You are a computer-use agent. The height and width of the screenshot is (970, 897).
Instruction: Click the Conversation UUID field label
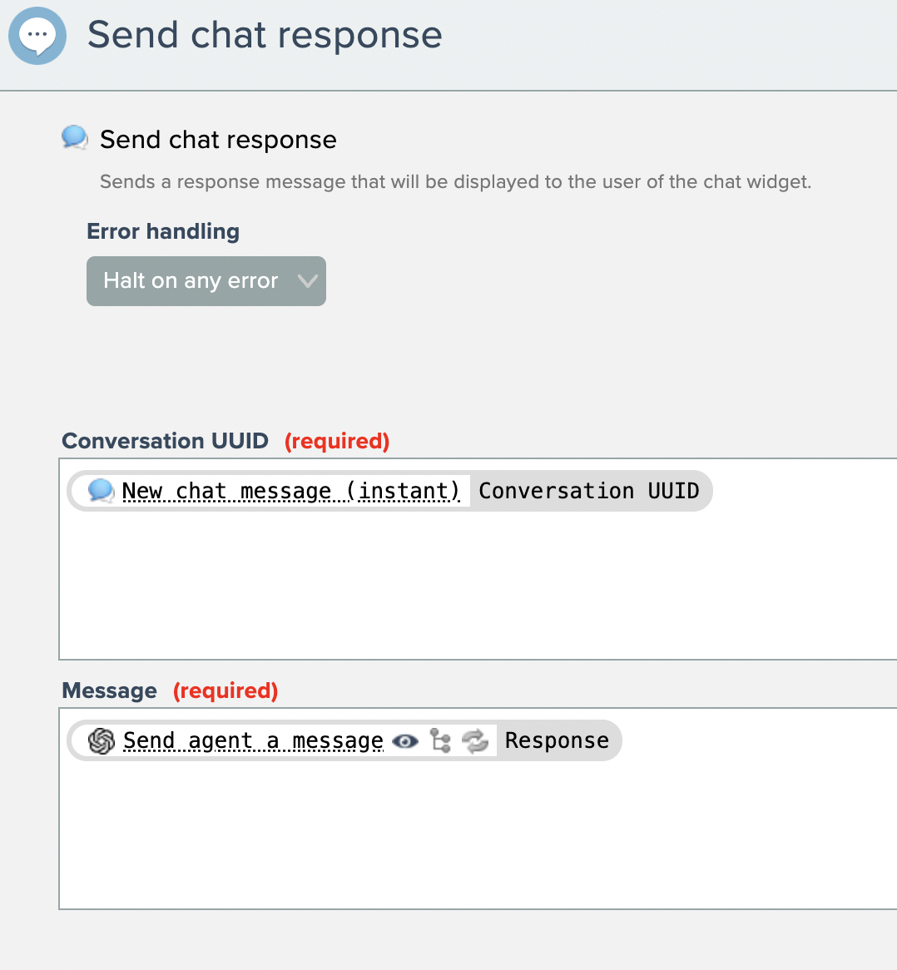click(x=165, y=441)
